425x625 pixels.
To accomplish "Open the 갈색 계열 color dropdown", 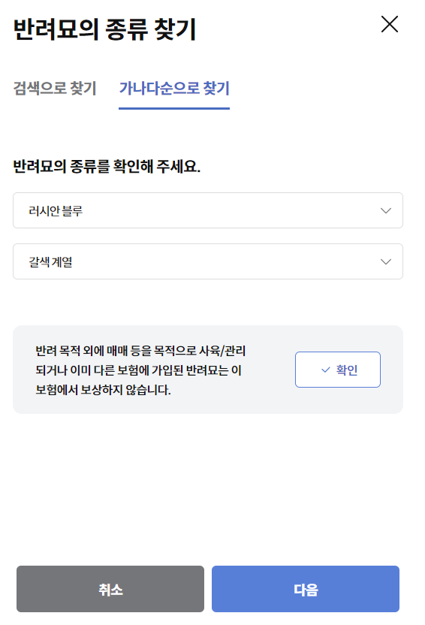I will (208, 261).
